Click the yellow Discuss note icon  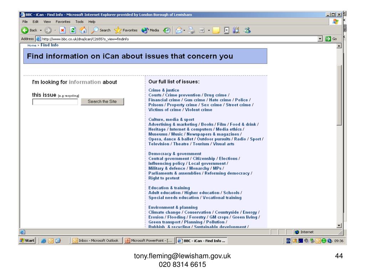216,30
